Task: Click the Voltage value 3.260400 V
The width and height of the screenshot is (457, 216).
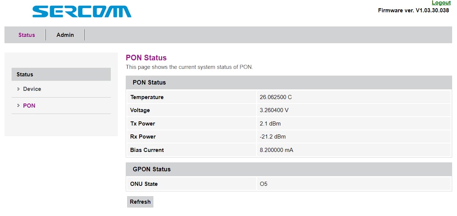Action: click(x=274, y=110)
